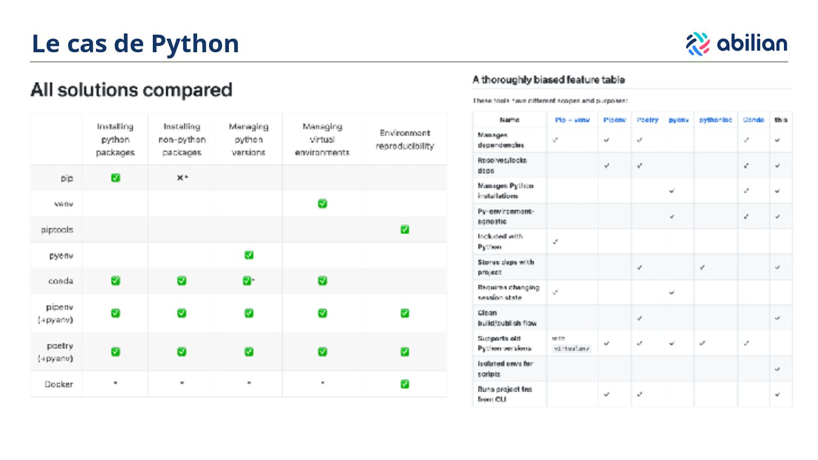Click pipenv's Managing virtual environments check

point(322,313)
